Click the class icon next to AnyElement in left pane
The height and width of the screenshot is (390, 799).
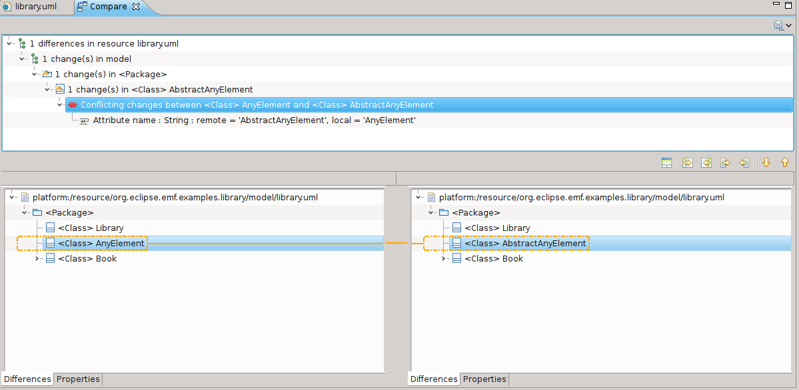click(50, 244)
